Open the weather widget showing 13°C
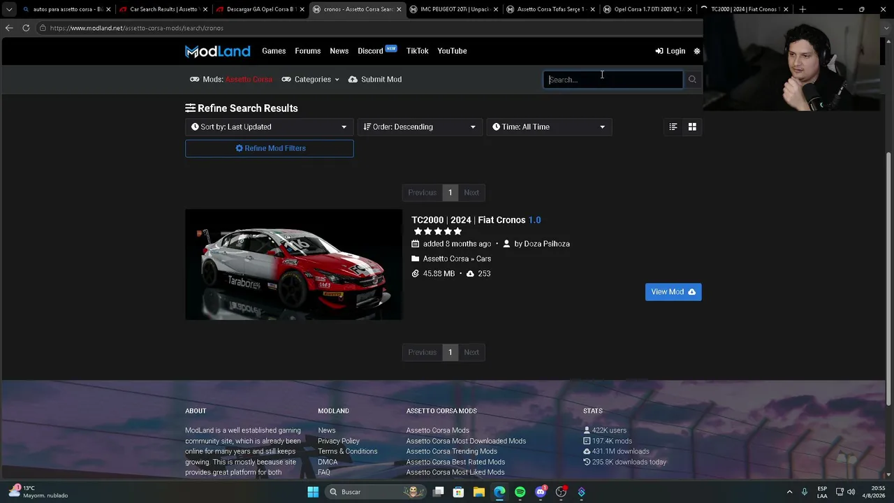Image resolution: width=894 pixels, height=503 pixels. point(38,492)
